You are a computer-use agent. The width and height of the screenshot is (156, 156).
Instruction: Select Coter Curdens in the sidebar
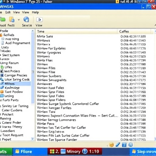click(12, 110)
